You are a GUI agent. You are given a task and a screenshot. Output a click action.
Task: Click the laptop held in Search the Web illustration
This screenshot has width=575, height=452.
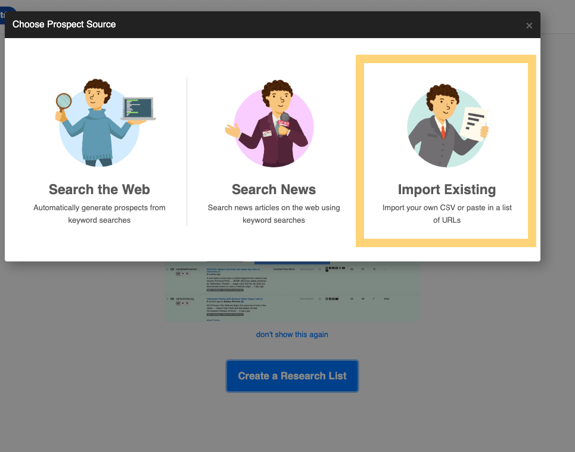point(138,109)
